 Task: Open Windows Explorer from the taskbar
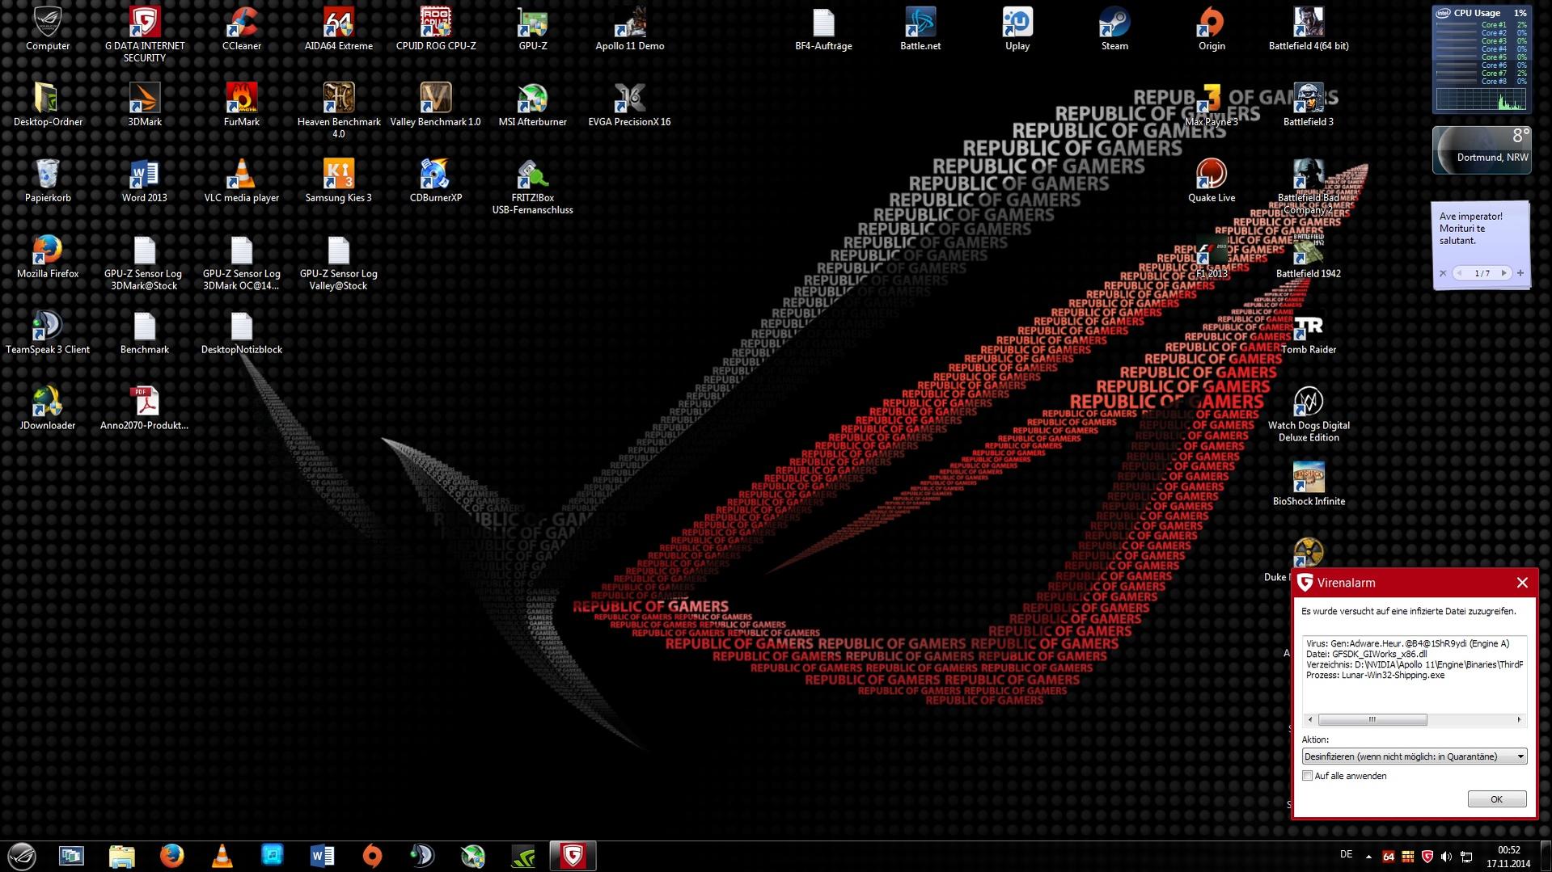tap(121, 856)
